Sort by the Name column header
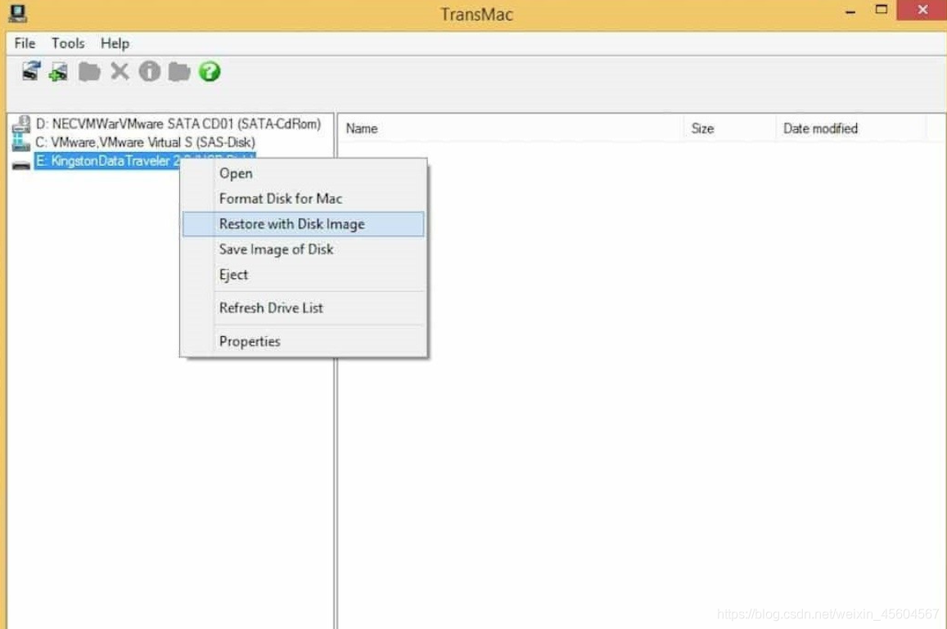947x629 pixels. click(x=511, y=128)
